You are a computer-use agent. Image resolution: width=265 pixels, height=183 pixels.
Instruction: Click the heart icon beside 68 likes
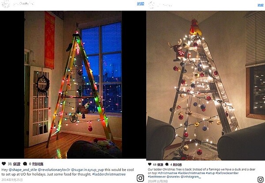[150, 164]
